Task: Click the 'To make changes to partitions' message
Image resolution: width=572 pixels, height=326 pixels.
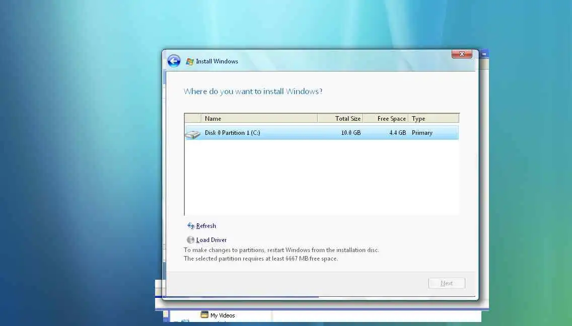Action: coord(281,250)
